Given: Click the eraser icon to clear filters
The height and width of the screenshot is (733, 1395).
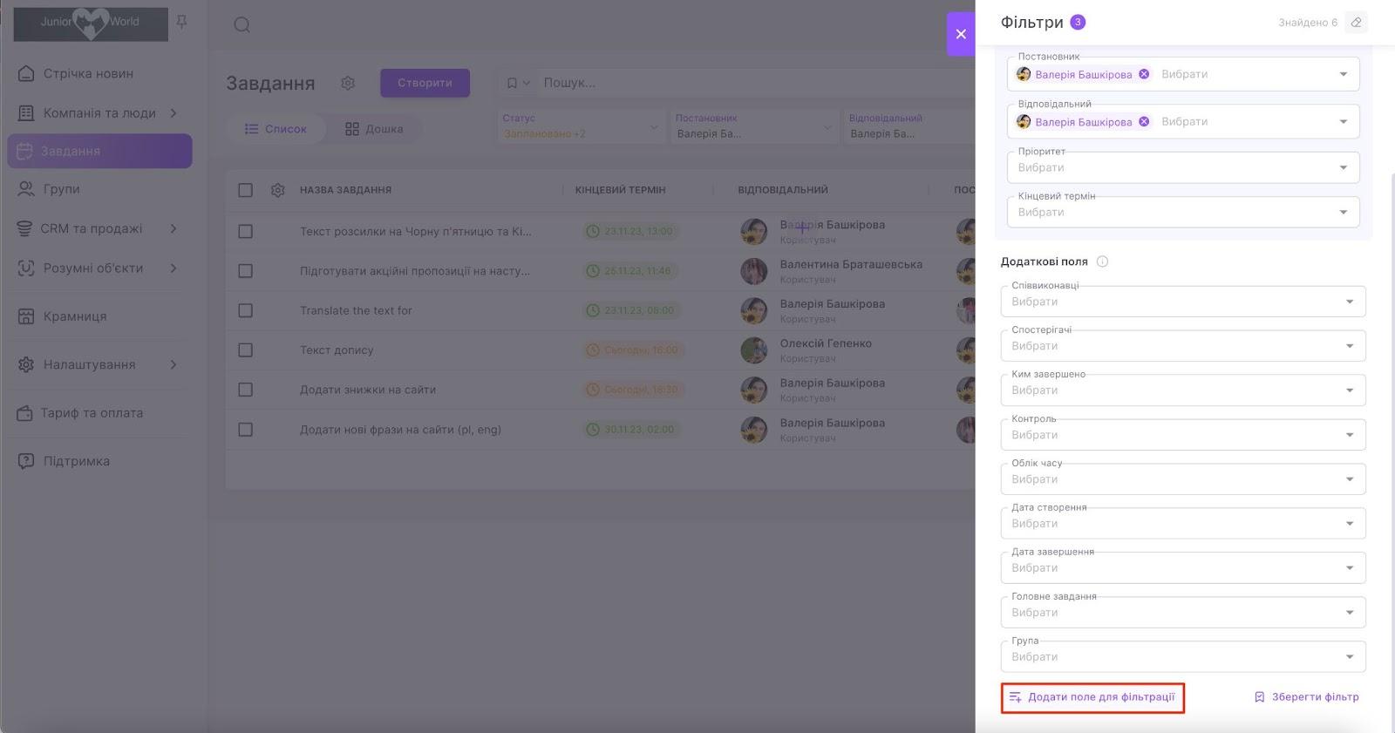Looking at the screenshot, I should coord(1355,23).
